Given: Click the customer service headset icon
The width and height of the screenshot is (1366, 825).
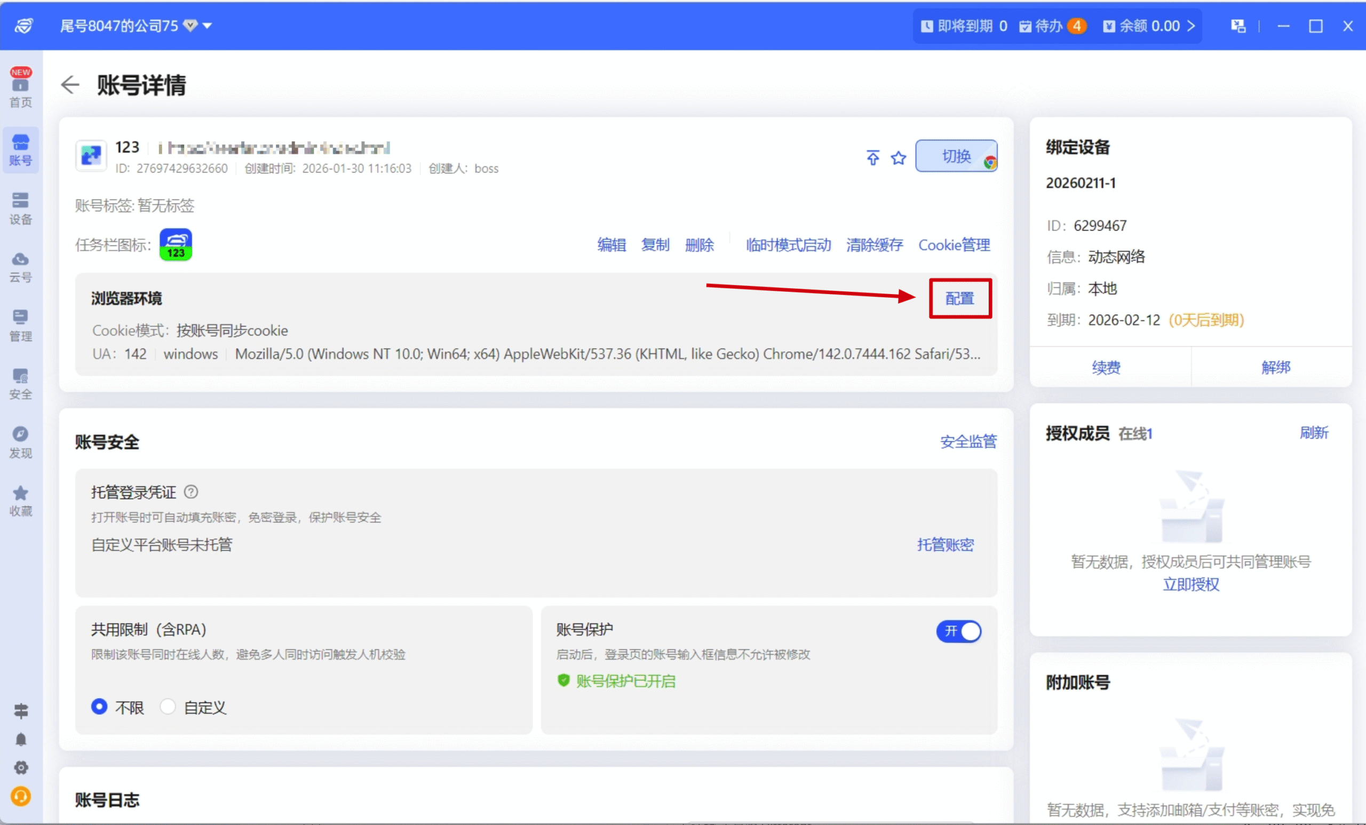Looking at the screenshot, I should click(20, 797).
